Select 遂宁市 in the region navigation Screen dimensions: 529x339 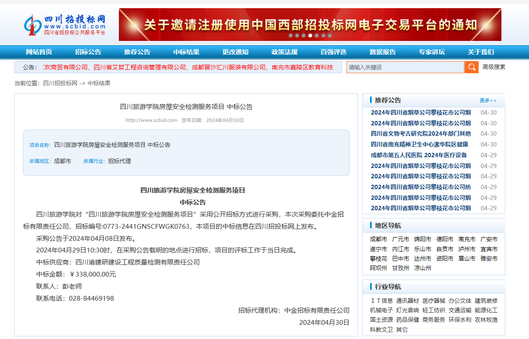tap(378, 249)
